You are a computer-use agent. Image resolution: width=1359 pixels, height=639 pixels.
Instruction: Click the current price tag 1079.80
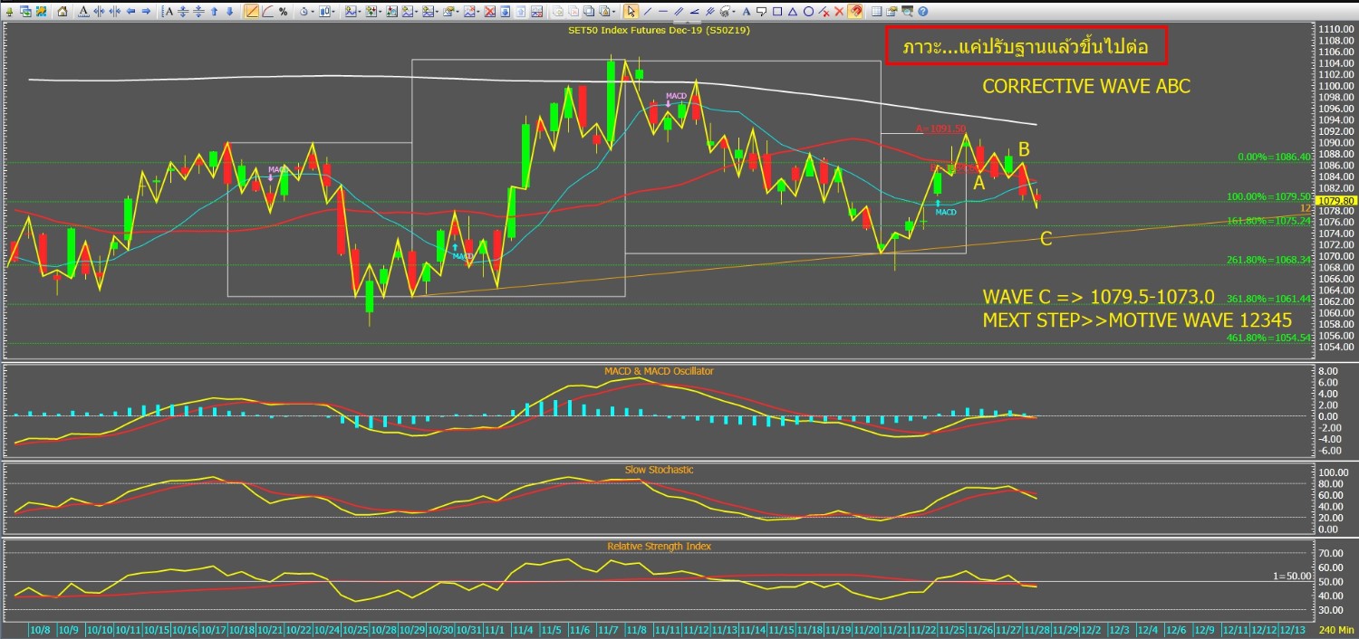[1336, 201]
